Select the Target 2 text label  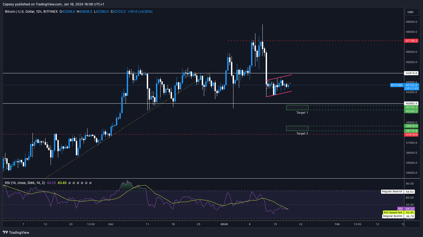[x=302, y=133]
